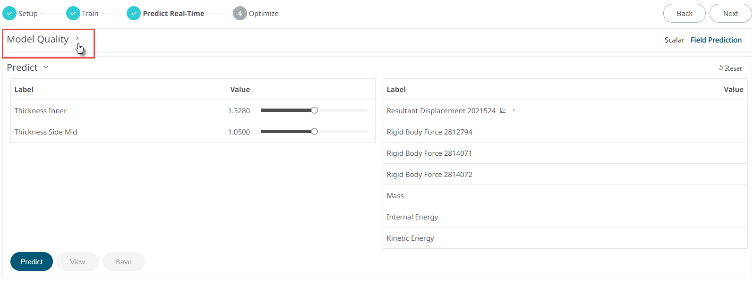
Task: Click the Next button
Action: point(730,13)
